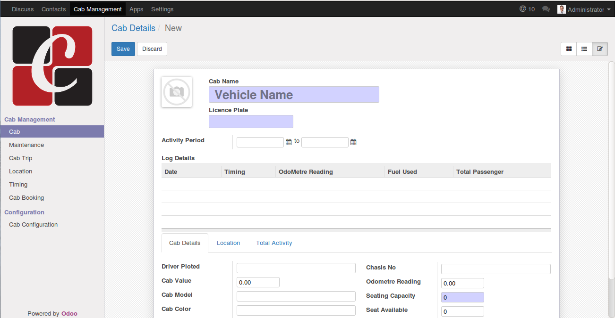This screenshot has width=615, height=318.
Task: Open the conversations chat icon
Action: coord(546,9)
